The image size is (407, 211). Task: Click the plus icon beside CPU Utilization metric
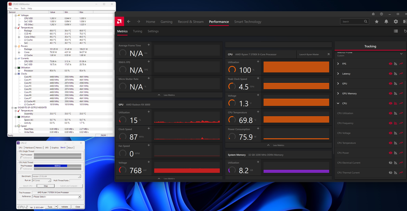pyautogui.click(x=258, y=62)
